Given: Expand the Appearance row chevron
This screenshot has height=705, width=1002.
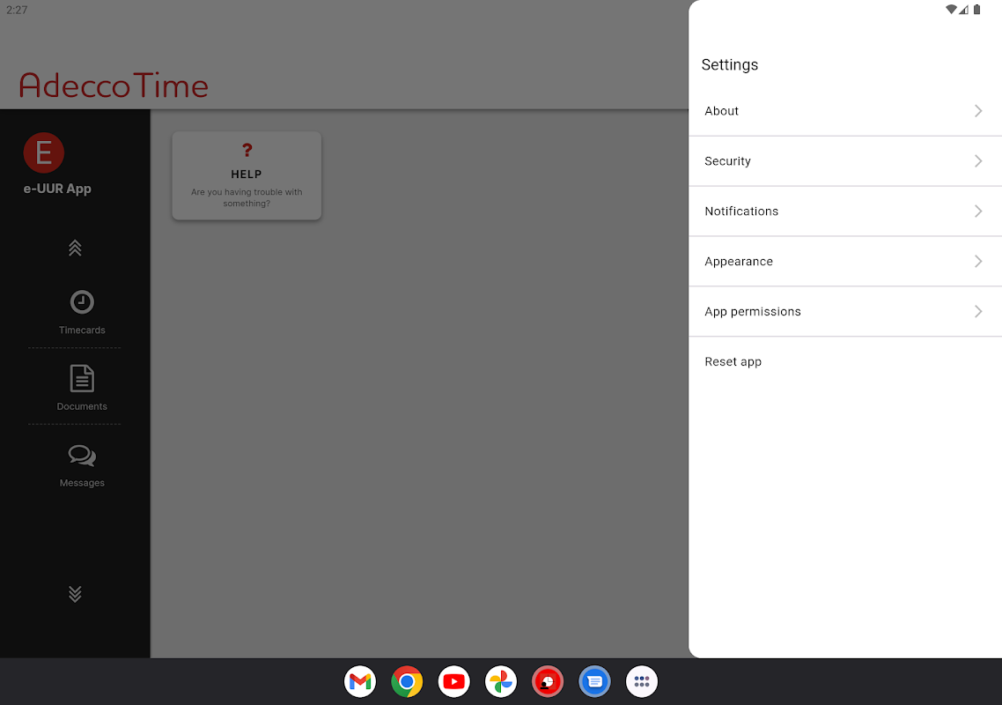Looking at the screenshot, I should [x=977, y=261].
